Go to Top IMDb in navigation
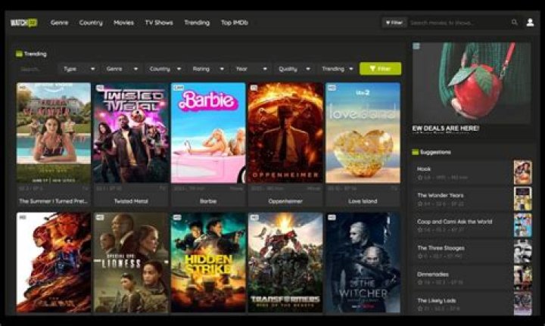The height and width of the screenshot is (326, 545). click(x=236, y=23)
